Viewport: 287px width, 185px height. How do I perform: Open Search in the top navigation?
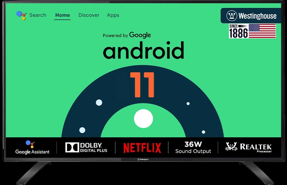38,15
